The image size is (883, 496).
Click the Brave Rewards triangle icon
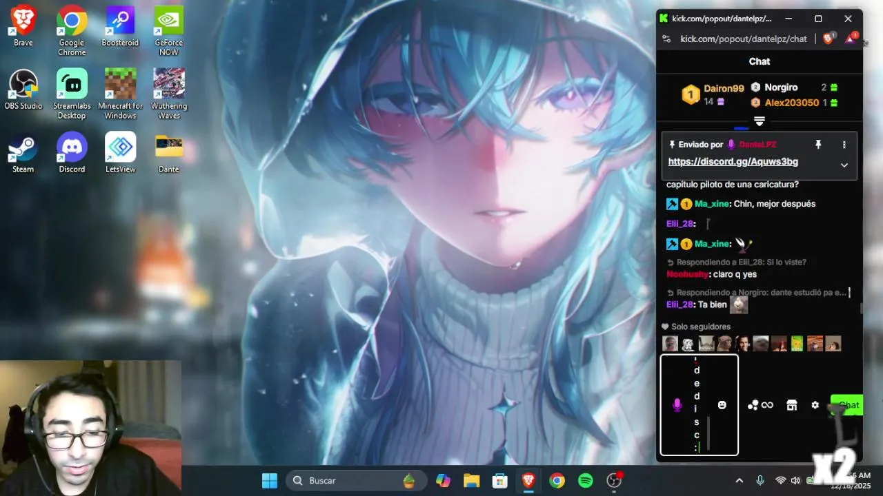pyautogui.click(x=851, y=39)
